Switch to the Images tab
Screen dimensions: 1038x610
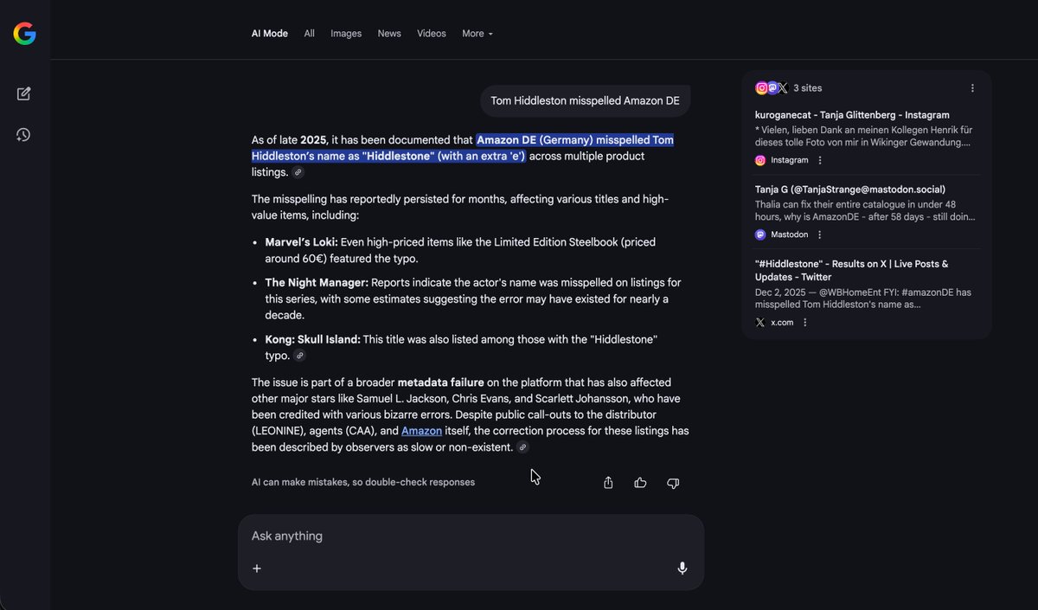(x=346, y=34)
